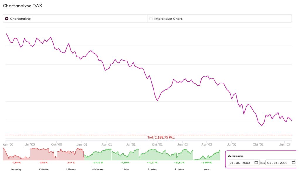
Task: Select the 3 Jahre mini chart thumbnail
Action: coord(152,155)
